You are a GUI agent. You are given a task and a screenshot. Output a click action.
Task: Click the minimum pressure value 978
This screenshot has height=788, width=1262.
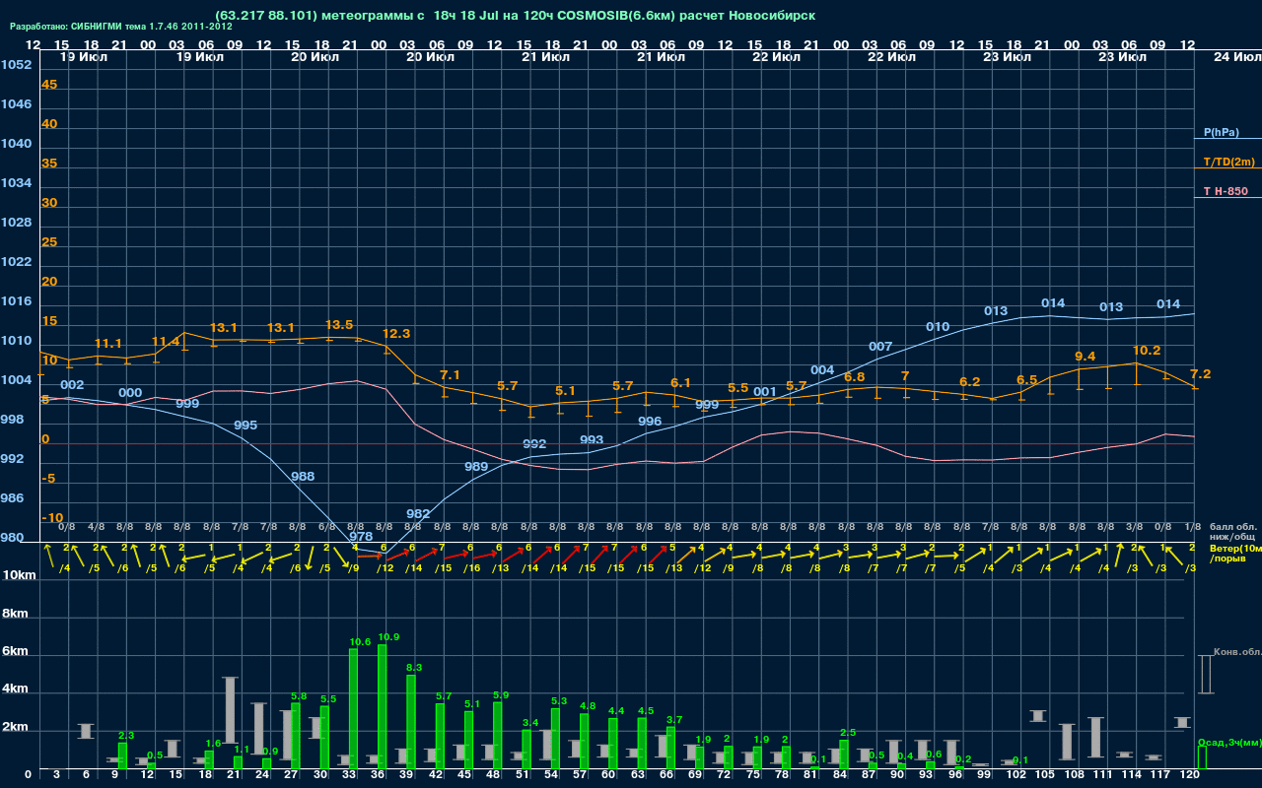[x=361, y=537]
